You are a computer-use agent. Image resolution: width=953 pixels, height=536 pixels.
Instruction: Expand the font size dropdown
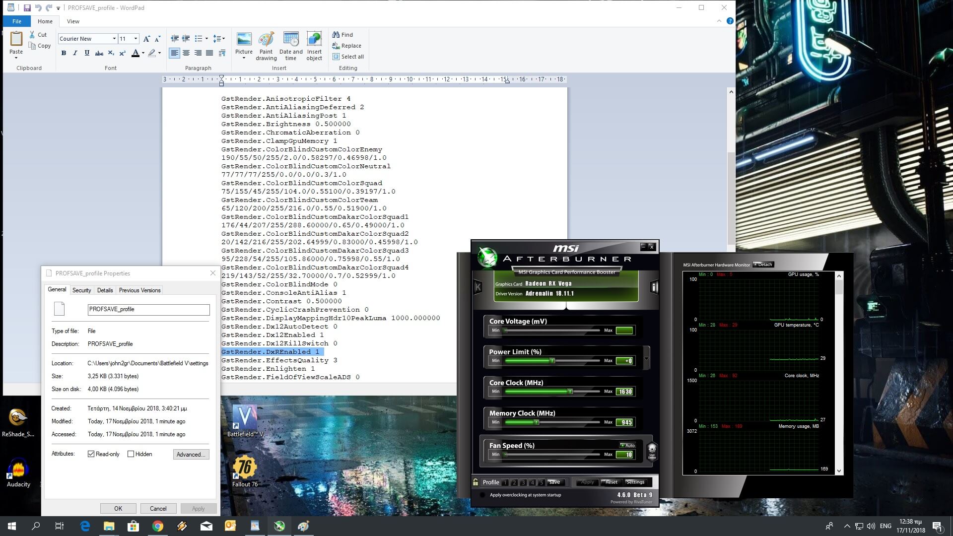(136, 39)
